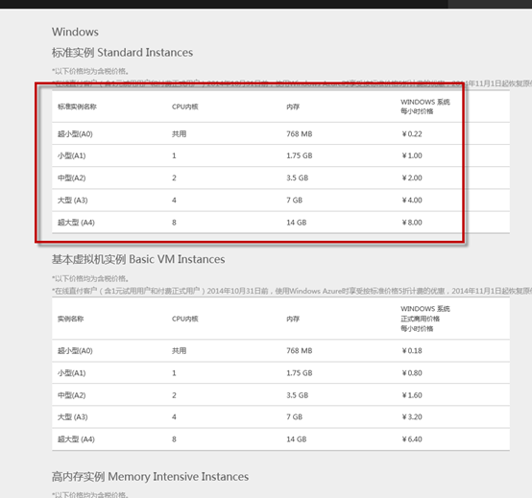Select the ¥0.80 Basic A1 price

[412, 373]
